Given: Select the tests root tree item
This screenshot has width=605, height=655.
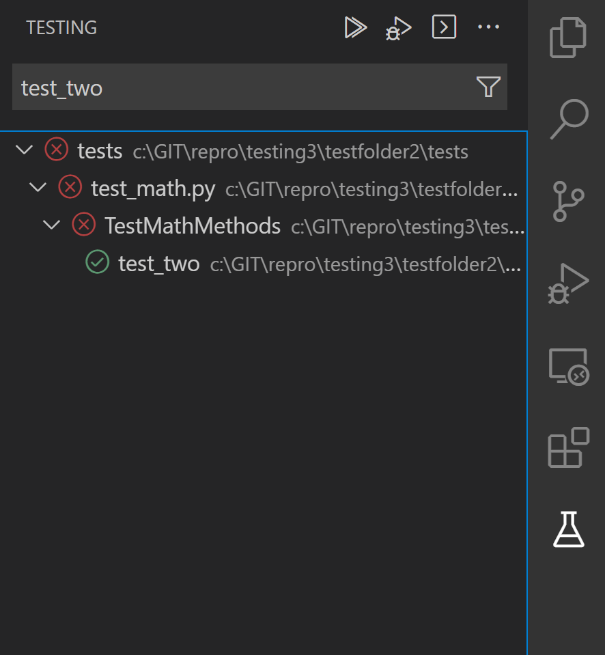Looking at the screenshot, I should pos(263,150).
